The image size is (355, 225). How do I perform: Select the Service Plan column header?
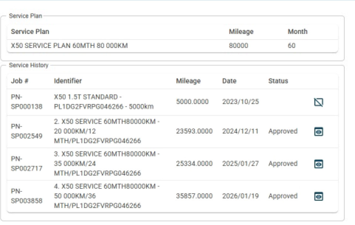point(30,32)
